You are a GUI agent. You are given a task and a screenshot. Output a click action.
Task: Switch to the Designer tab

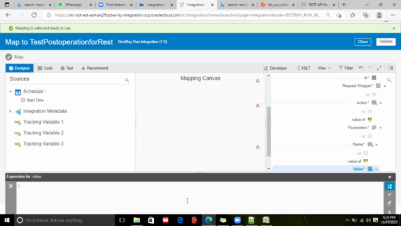coord(19,68)
